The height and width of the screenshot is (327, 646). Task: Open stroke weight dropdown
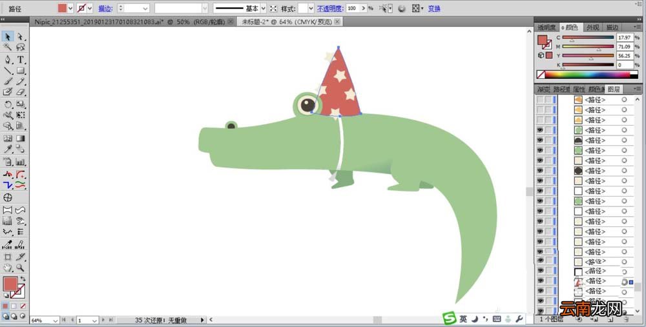tap(145, 8)
